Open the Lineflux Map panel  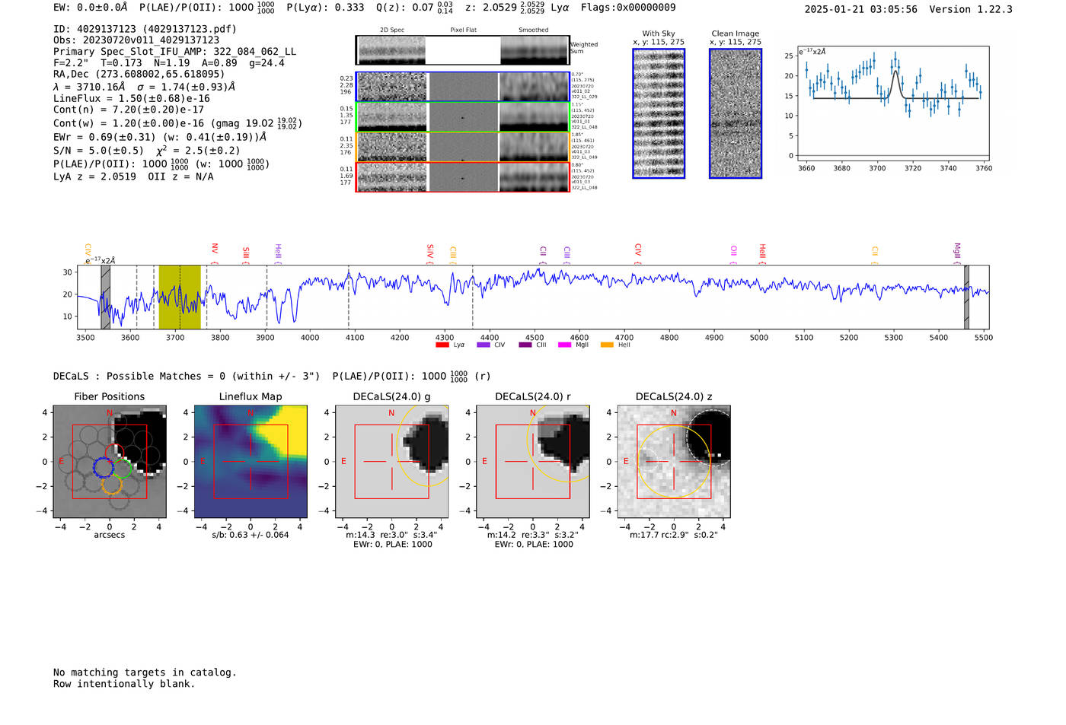click(251, 462)
